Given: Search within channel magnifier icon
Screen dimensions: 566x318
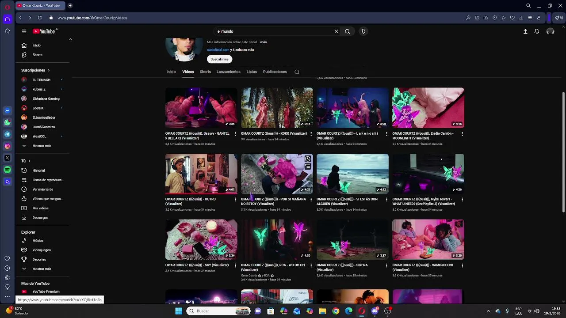Looking at the screenshot, I should pos(297,72).
